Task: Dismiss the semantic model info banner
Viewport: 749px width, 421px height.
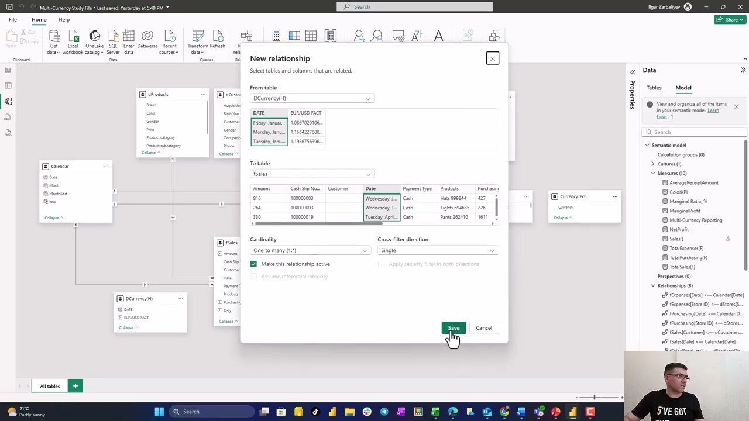Action: [736, 106]
